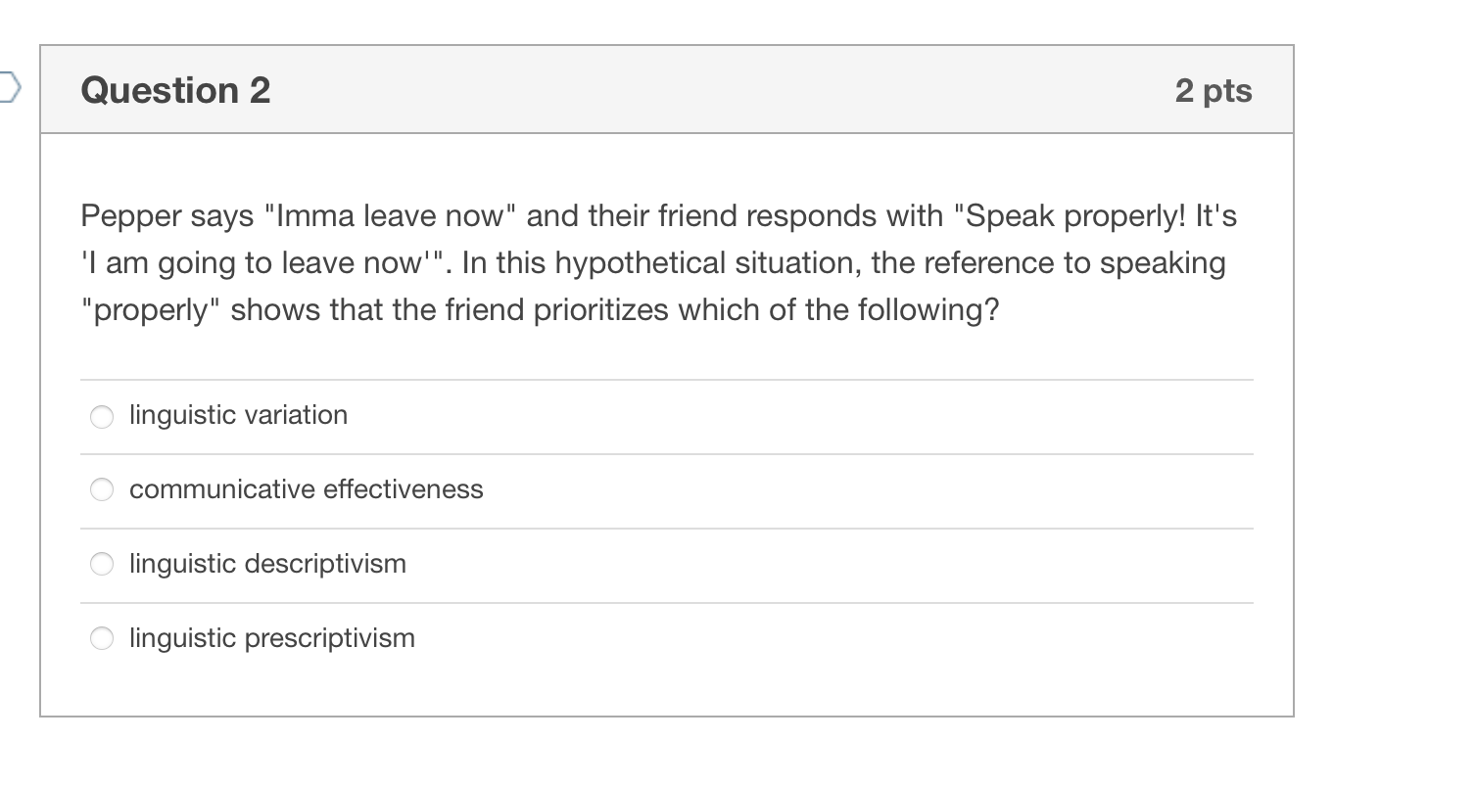Viewport: 1475px width, 787px height.
Task: Click the words "reference to speaking"
Action: pyautogui.click(x=1063, y=263)
